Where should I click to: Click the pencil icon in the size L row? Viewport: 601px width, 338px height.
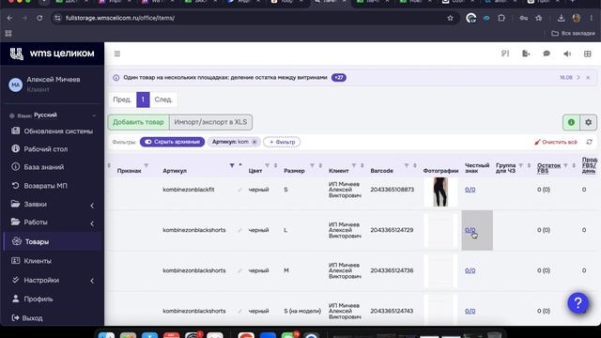click(239, 230)
